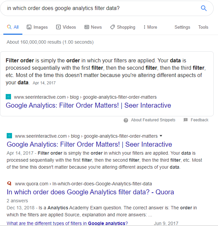Click the question mark icon beside About Featured Snippets
Image resolution: width=218 pixels, height=226 pixels.
pyautogui.click(x=126, y=120)
